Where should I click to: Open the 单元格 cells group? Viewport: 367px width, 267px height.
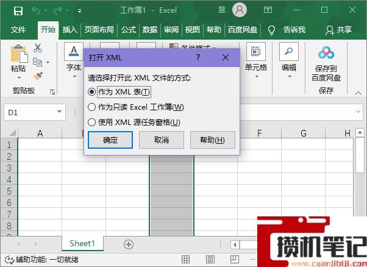(x=256, y=61)
